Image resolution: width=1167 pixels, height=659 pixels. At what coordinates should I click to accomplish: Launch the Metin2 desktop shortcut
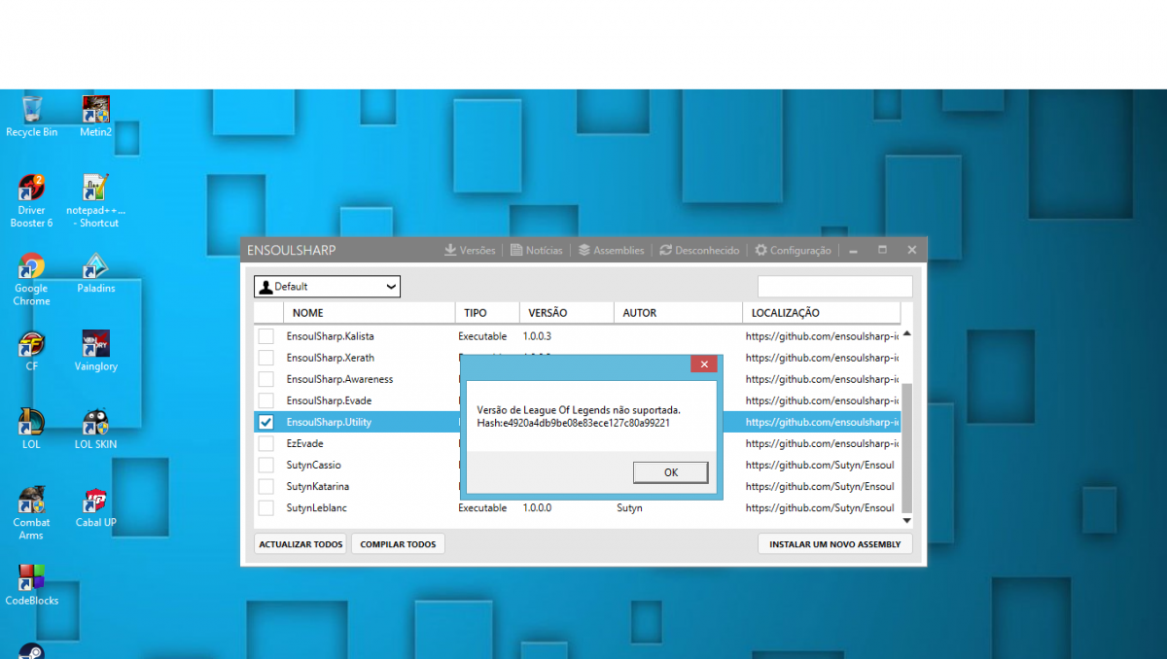(95, 117)
